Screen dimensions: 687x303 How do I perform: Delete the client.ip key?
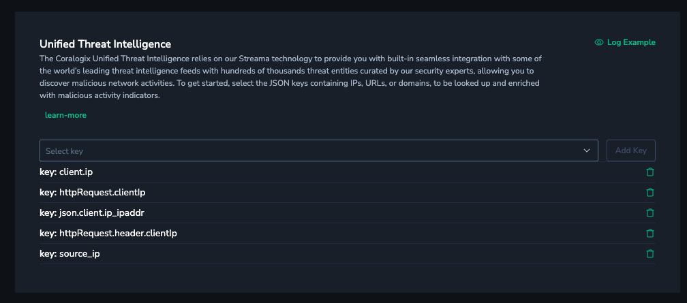click(x=650, y=172)
